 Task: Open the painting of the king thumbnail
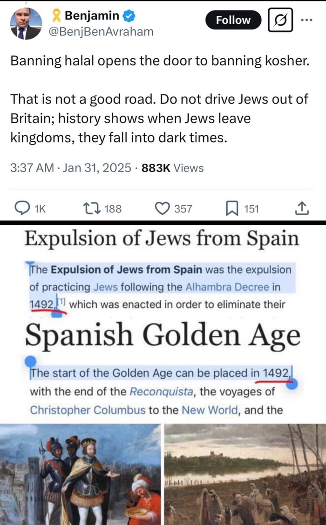81,474
